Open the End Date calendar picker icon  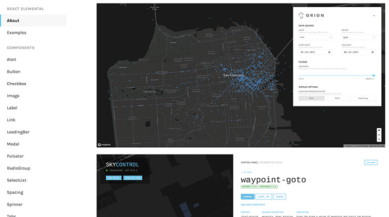pos(373,52)
